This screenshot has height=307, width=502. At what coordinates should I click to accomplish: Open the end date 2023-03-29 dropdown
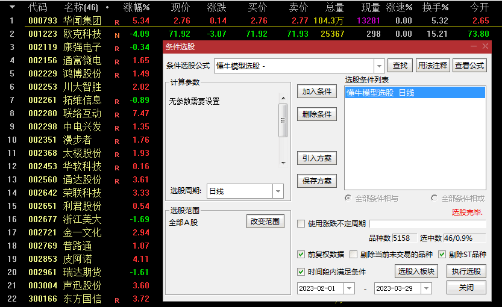(426, 288)
